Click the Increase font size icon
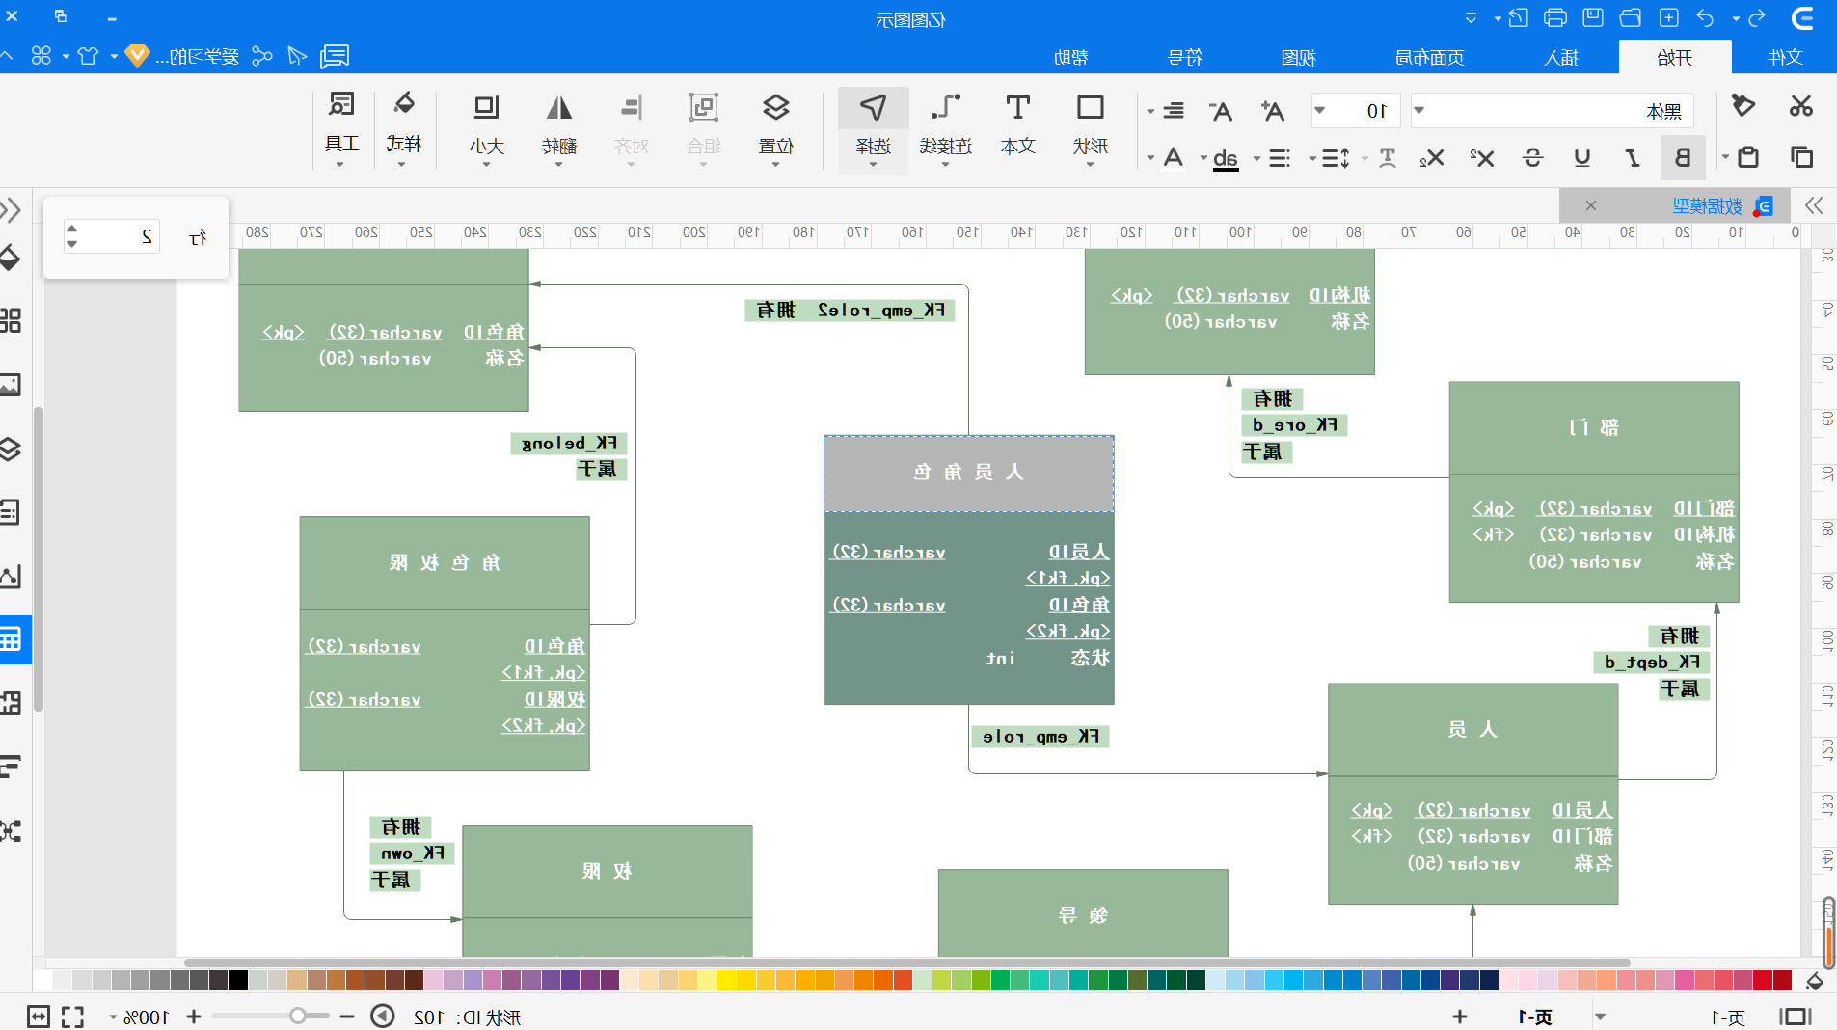 coord(1273,111)
